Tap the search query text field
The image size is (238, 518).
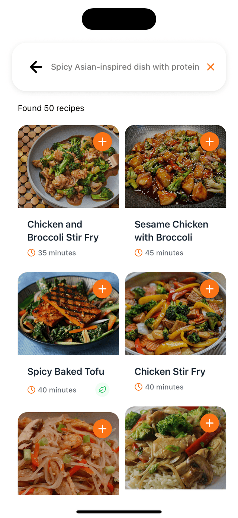pyautogui.click(x=125, y=67)
